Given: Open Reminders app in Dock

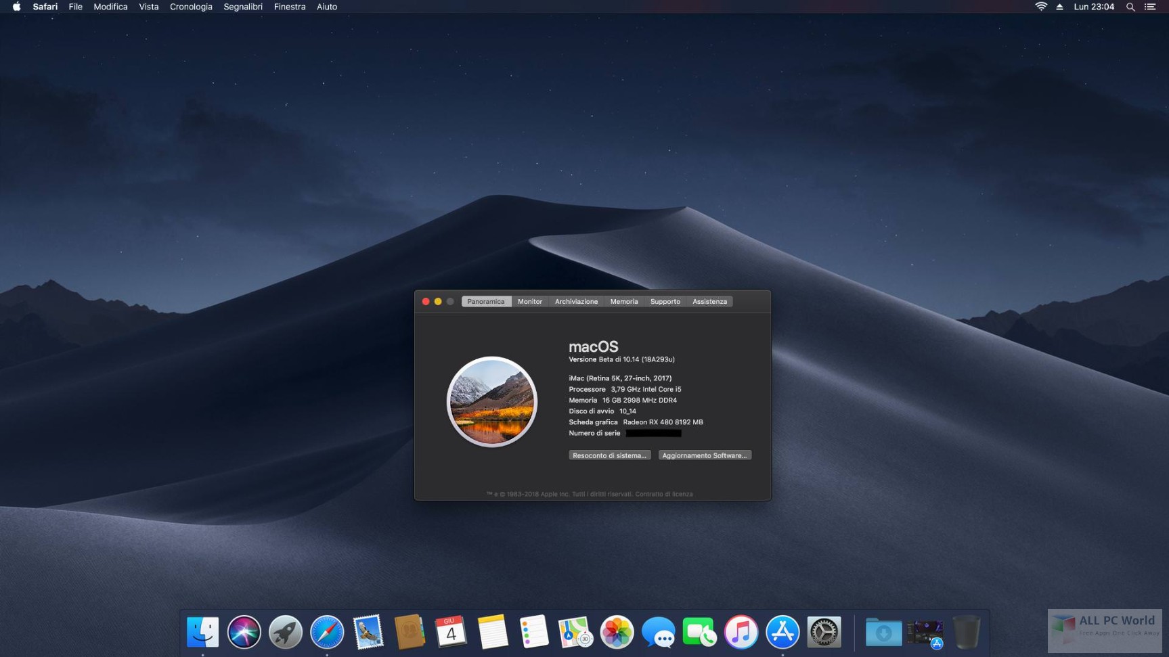Looking at the screenshot, I should pos(534,633).
